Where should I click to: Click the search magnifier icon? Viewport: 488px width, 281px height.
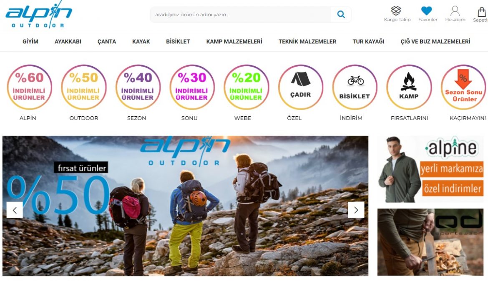(x=341, y=14)
